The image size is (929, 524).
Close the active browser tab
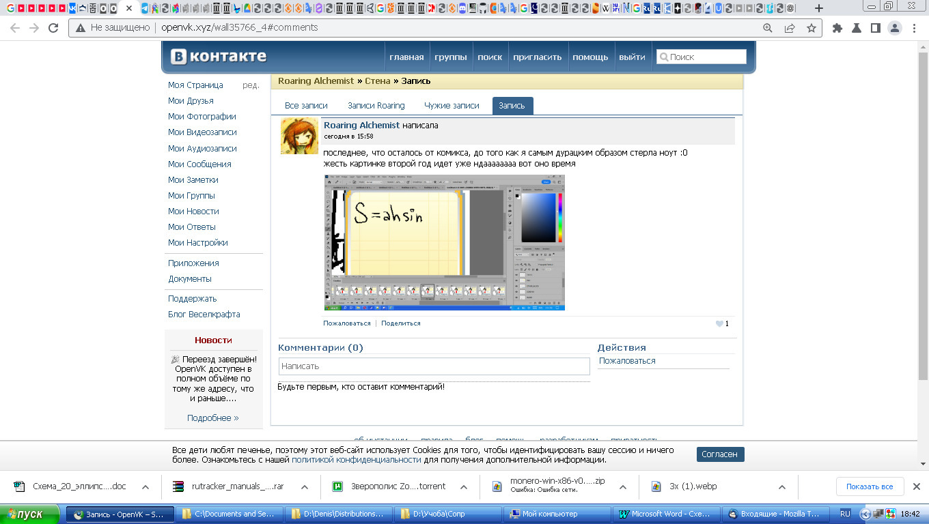click(129, 8)
